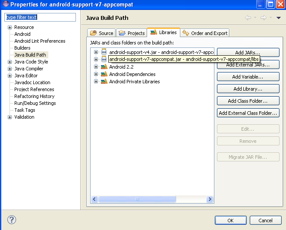Click the Android Dependencies library icon
The image size is (286, 230).
pyautogui.click(x=104, y=74)
